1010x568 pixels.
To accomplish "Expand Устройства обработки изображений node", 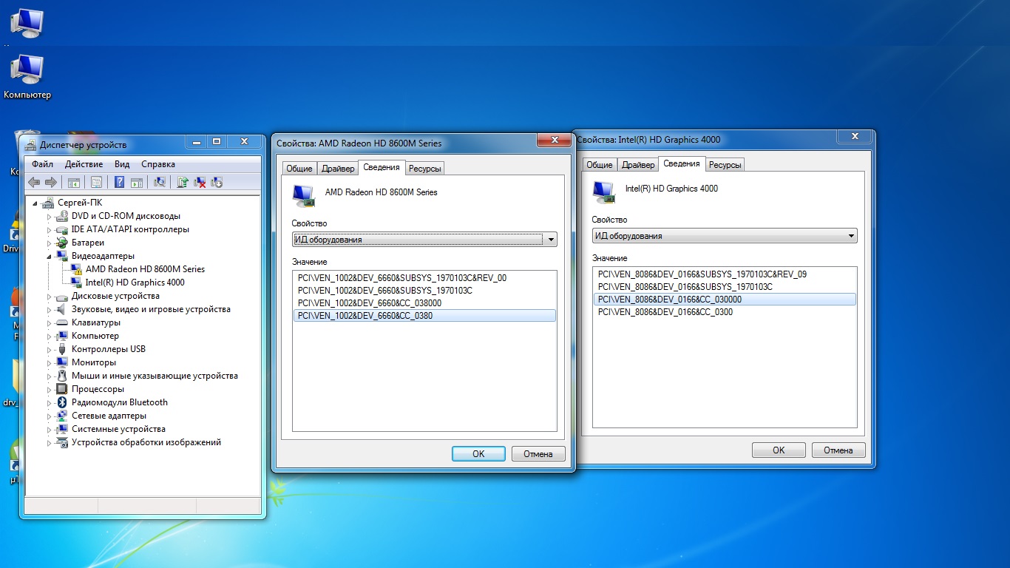I will (50, 443).
